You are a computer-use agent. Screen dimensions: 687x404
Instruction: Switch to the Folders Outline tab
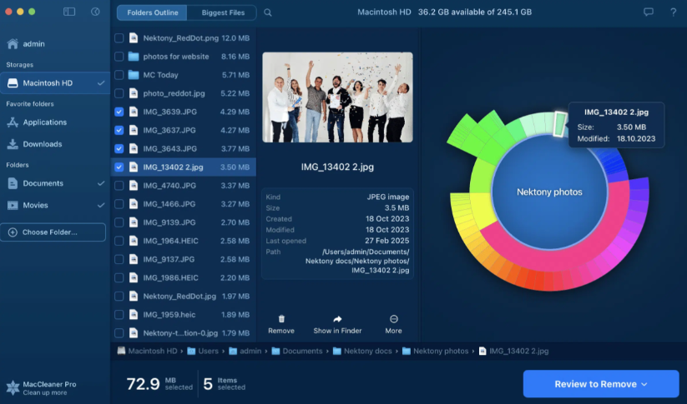tap(152, 12)
